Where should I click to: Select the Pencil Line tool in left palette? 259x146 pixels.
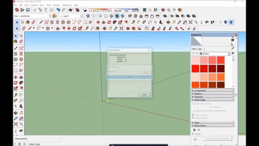tap(16, 48)
